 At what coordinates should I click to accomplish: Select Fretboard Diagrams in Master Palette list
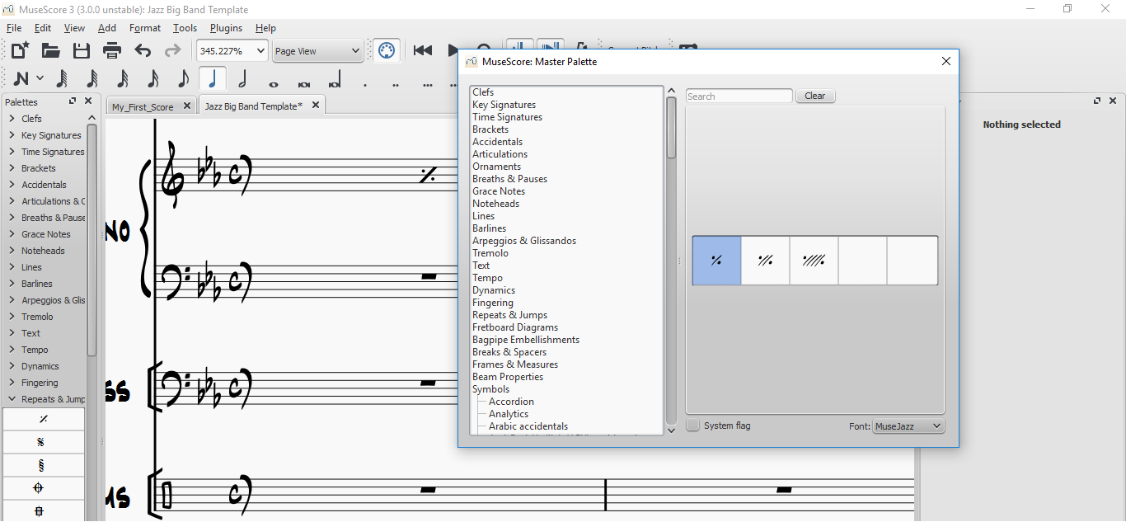(x=515, y=327)
